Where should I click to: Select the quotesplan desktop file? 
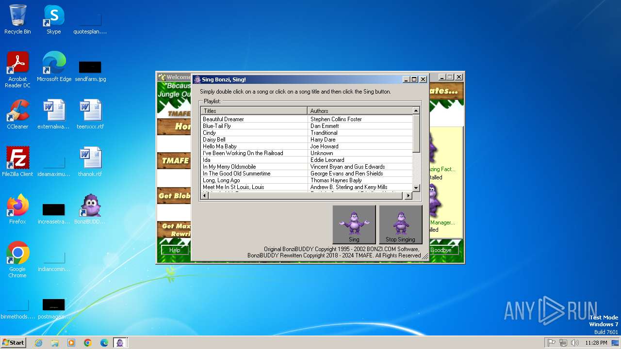(90, 23)
